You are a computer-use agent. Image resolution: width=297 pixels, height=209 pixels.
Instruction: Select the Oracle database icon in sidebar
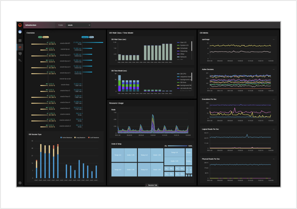click(x=20, y=47)
